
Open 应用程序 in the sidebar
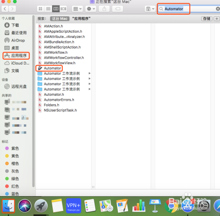[x=15, y=56]
